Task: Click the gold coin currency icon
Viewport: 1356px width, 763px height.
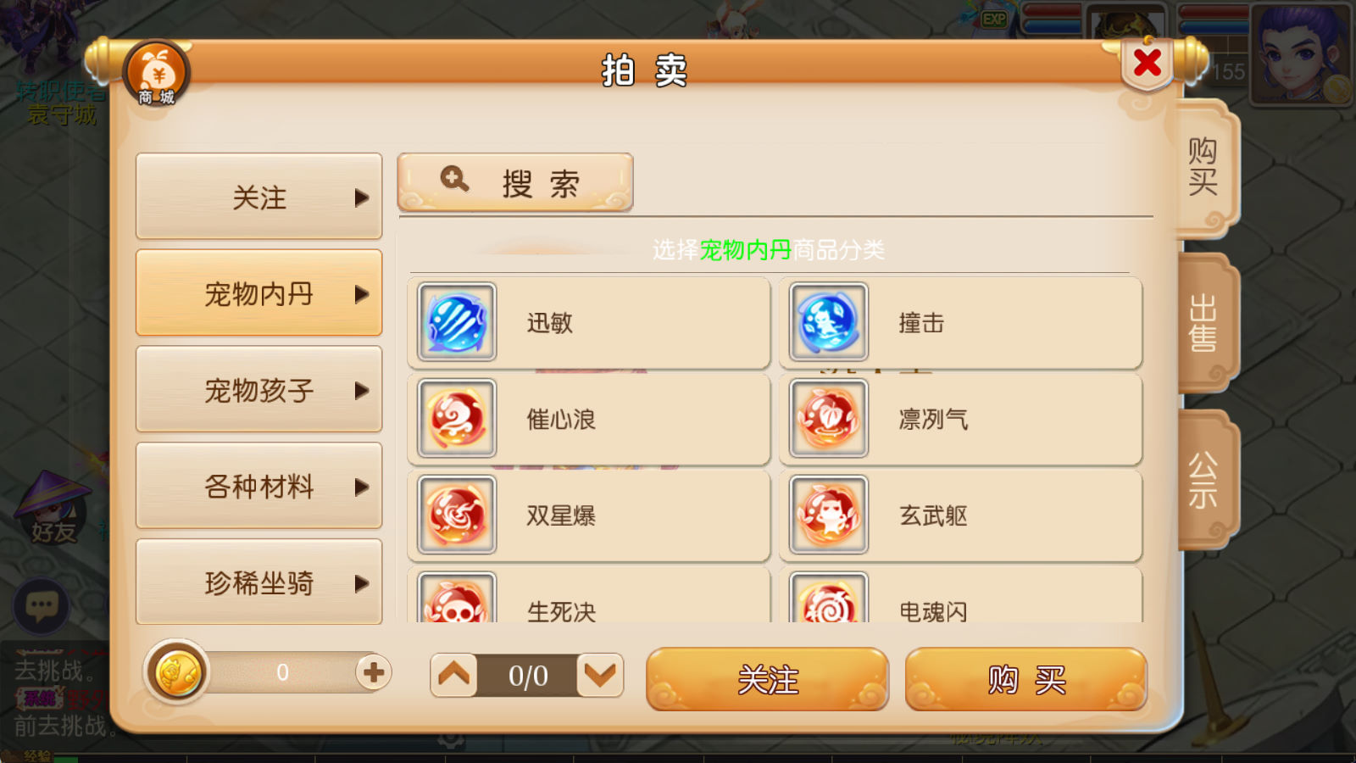Action: click(x=176, y=673)
